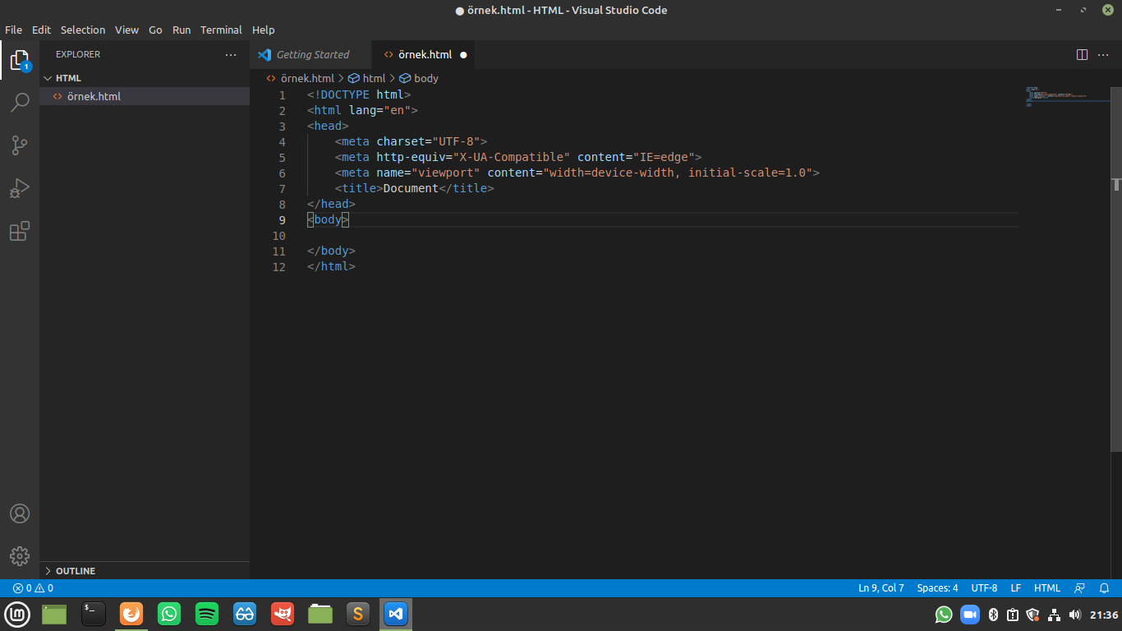
Task: Select language mode HTML in status bar
Action: click(1047, 588)
